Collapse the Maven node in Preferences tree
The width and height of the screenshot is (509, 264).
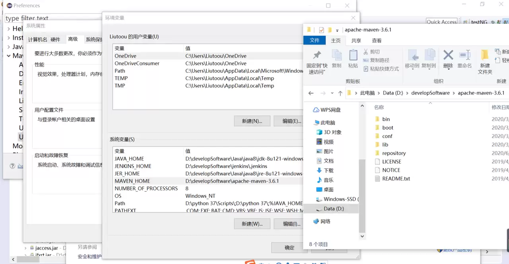(8, 56)
